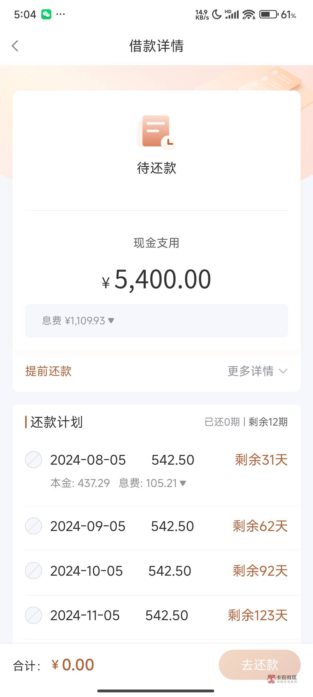Select the 2024-11-05 repayment installment
The height and width of the screenshot is (697, 313).
click(x=34, y=615)
